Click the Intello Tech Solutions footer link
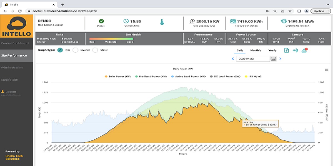The width and height of the screenshot is (333, 166). coord(14,157)
